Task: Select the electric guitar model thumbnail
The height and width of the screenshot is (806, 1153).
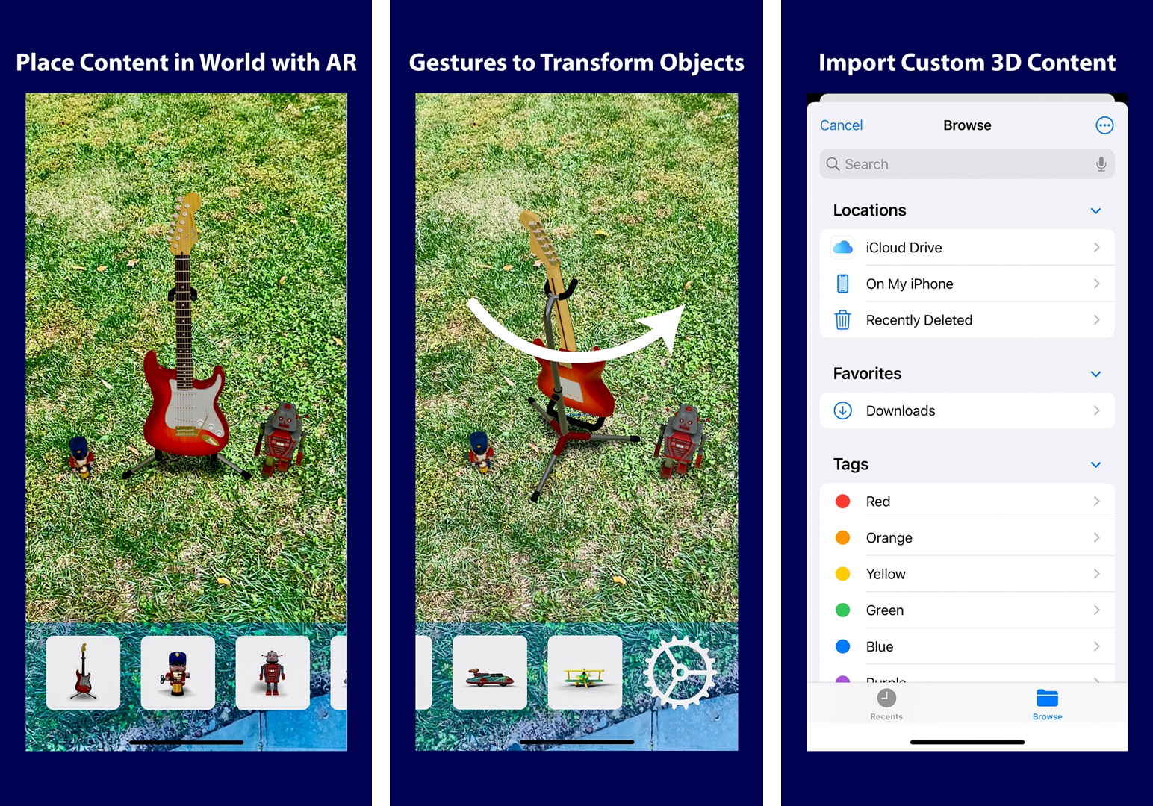Action: [83, 672]
